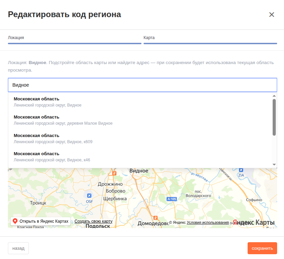Screen dimensions: 284x259
Task: Open map in Яндекс Картах button
Action: (x=41, y=221)
